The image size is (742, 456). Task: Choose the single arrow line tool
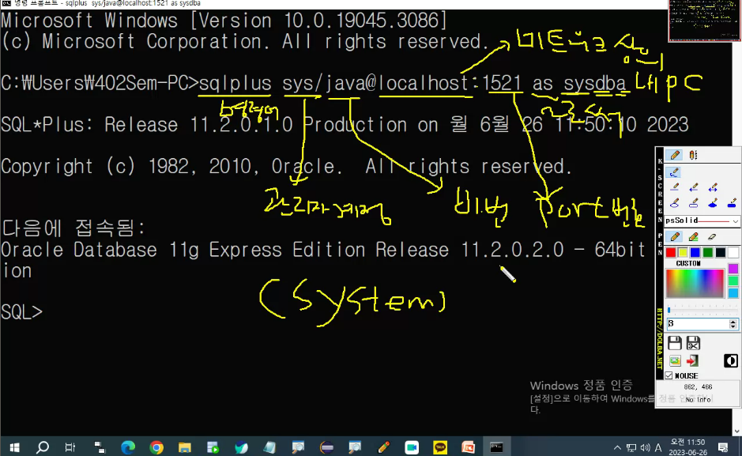pyautogui.click(x=694, y=188)
